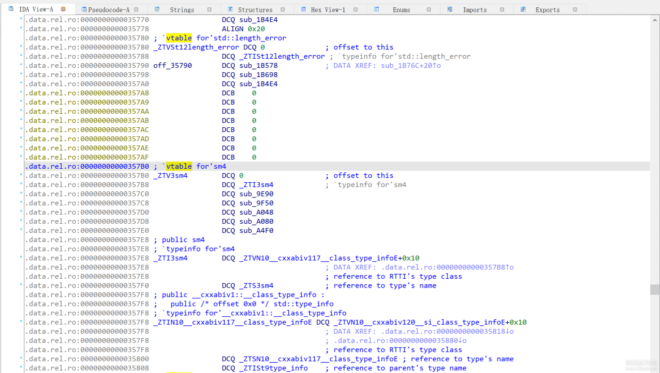The height and width of the screenshot is (373, 660).
Task: Open the Strings tab
Action: point(182,10)
